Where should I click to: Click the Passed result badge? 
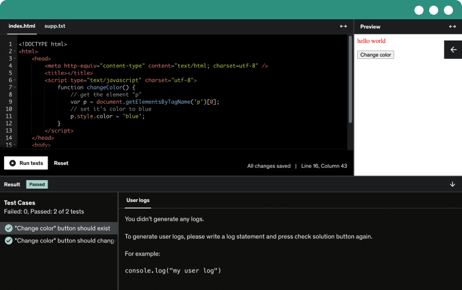coord(37,184)
